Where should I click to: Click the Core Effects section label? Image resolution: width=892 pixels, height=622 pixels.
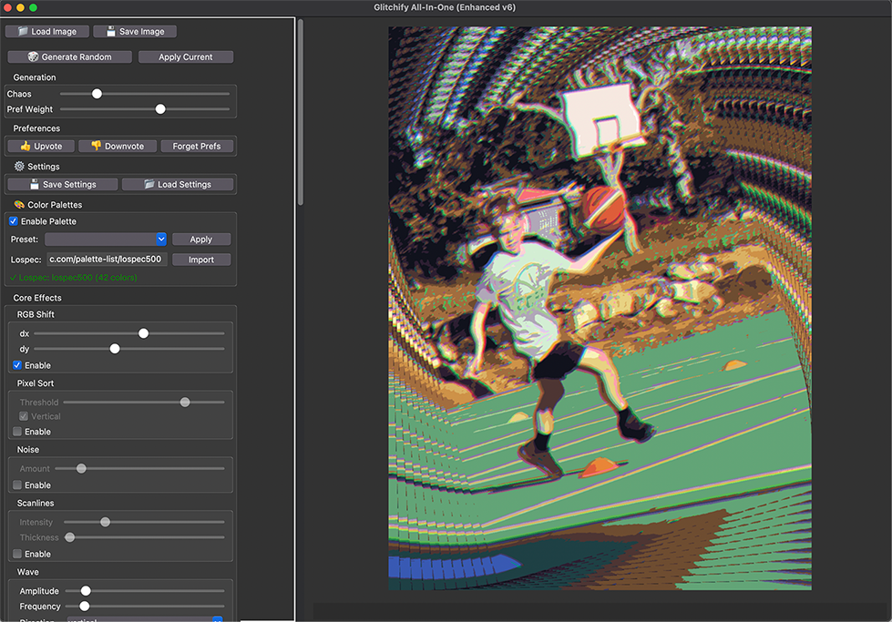37,298
